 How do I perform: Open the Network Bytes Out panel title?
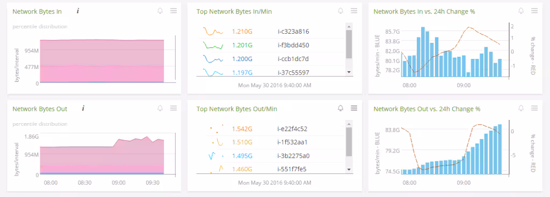click(x=40, y=109)
